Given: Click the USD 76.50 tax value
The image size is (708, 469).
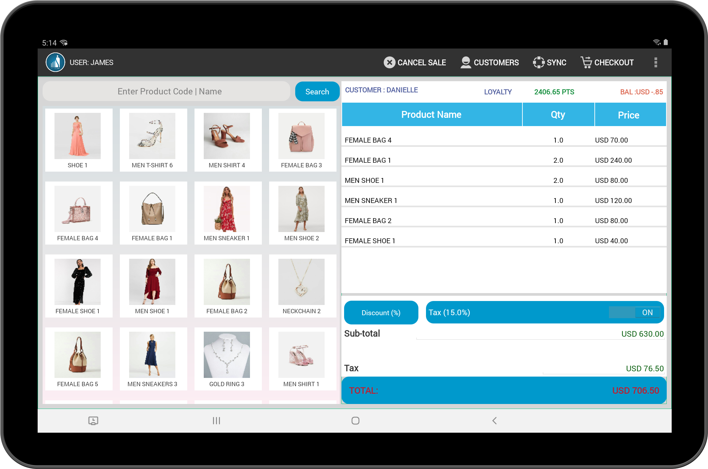Looking at the screenshot, I should (x=645, y=369).
